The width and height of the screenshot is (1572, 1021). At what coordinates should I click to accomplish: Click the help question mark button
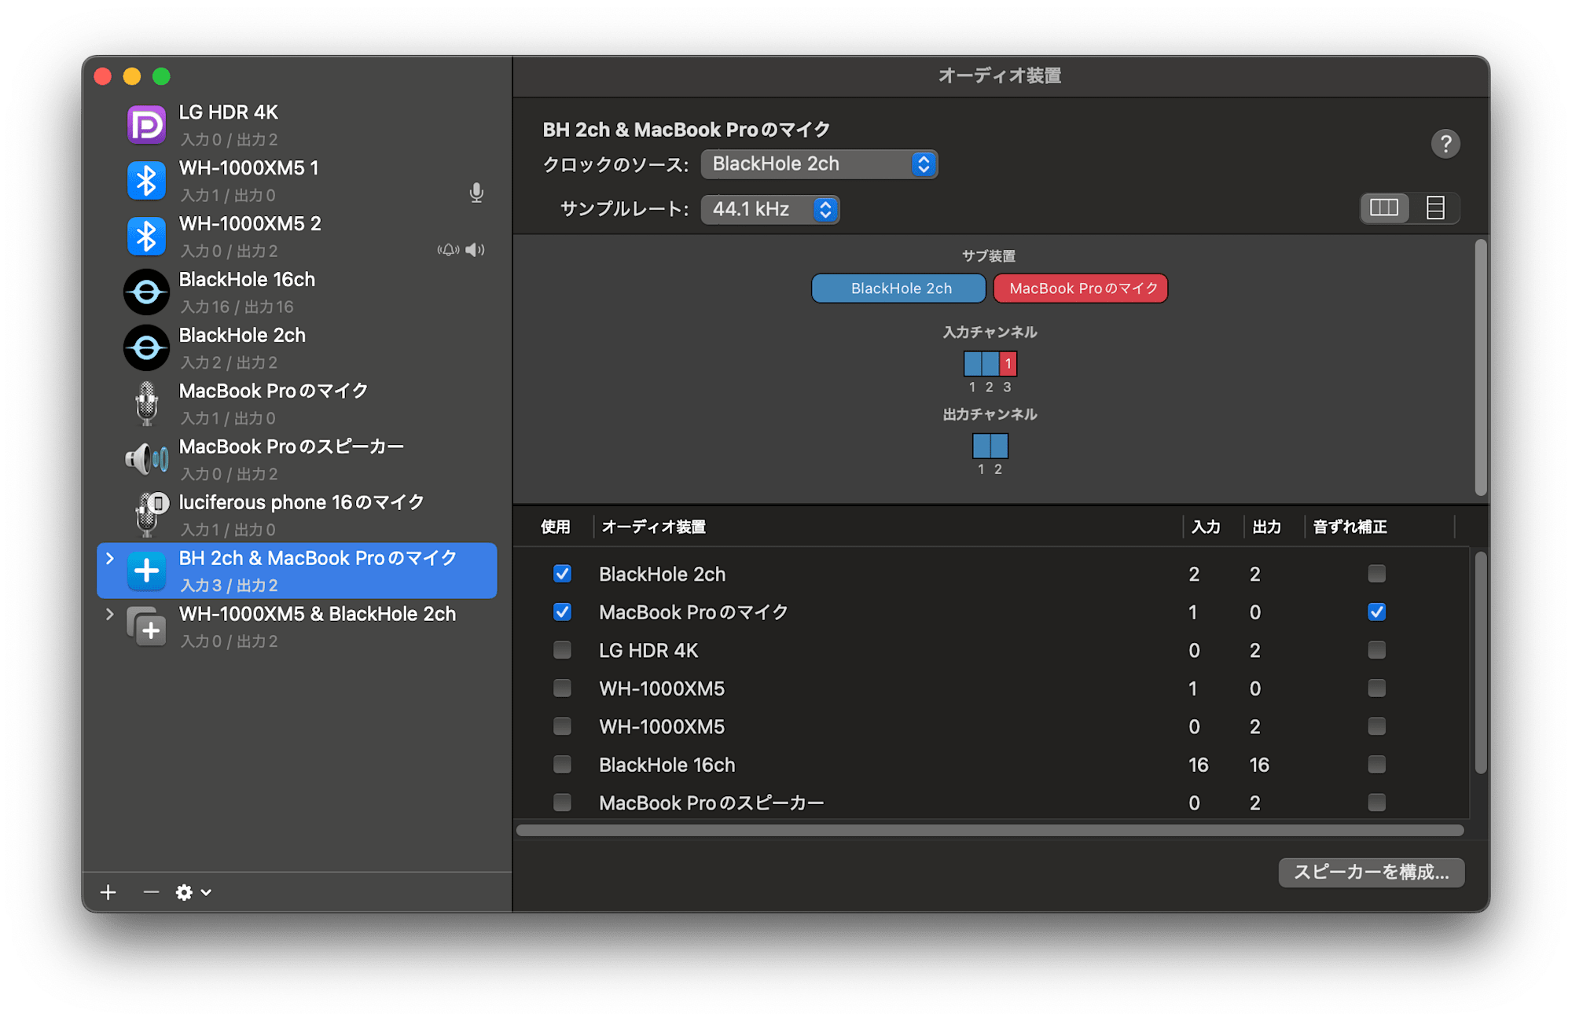[1445, 144]
